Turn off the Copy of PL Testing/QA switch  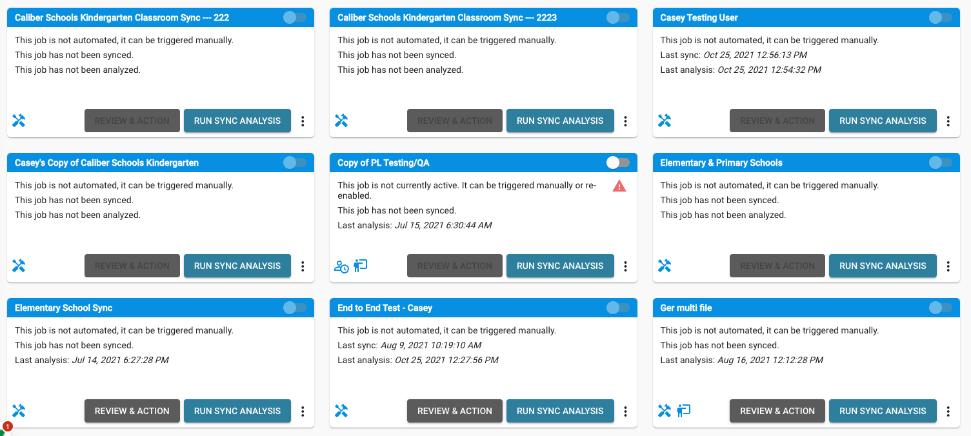pyautogui.click(x=617, y=163)
